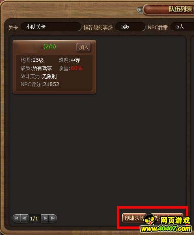Click the red 60% 收益 value
This screenshot has height=235, width=194.
point(76,68)
